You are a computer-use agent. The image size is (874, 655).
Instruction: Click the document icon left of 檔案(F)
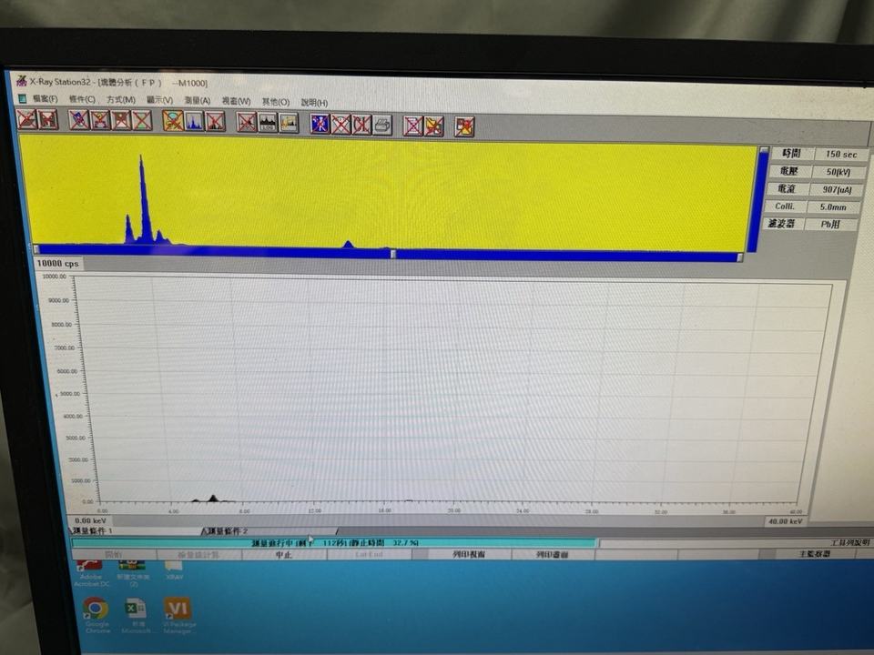[22, 98]
